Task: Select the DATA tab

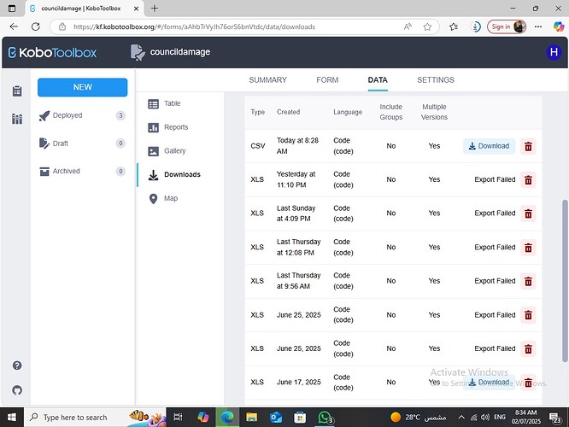Action: click(x=378, y=79)
